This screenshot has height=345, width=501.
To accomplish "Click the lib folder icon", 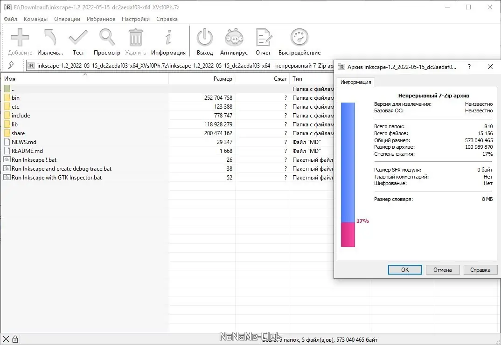I will 7,124.
